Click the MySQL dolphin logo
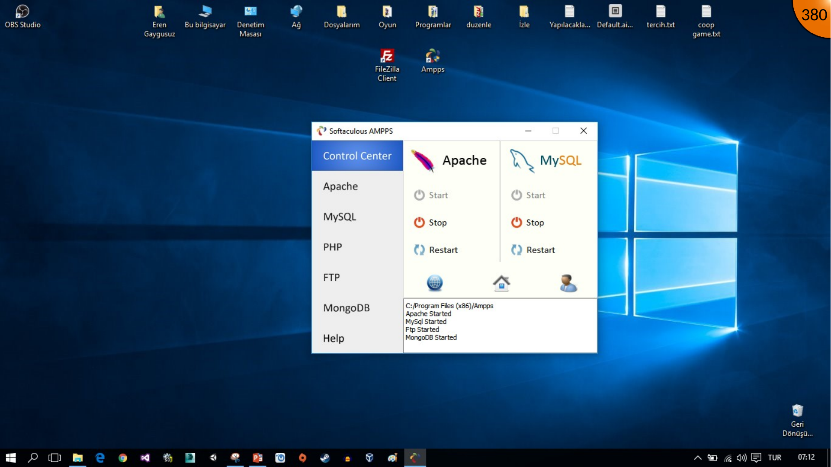831x467 pixels. click(522, 160)
